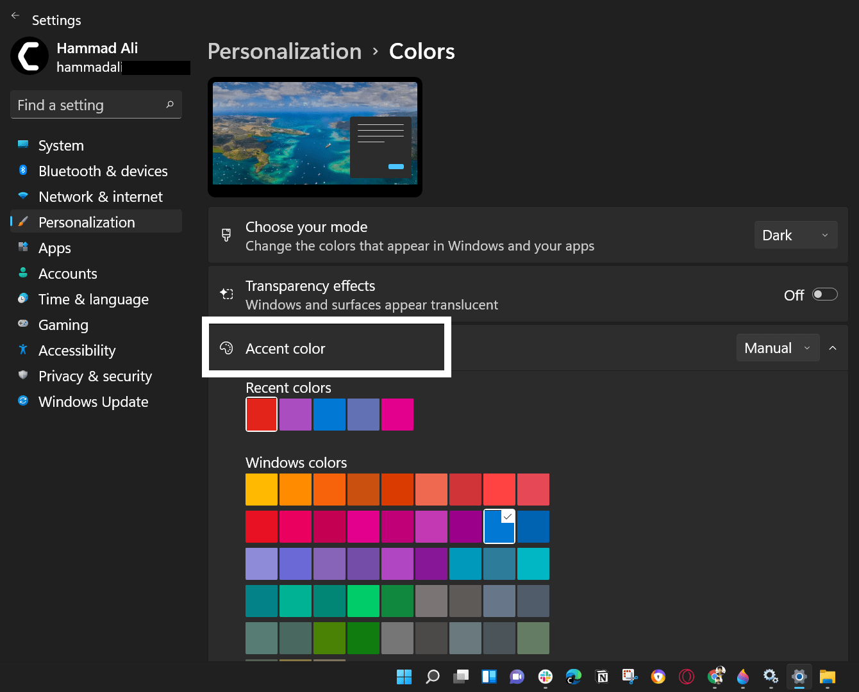
Task: Open the Opera browser taskbar icon
Action: point(687,677)
